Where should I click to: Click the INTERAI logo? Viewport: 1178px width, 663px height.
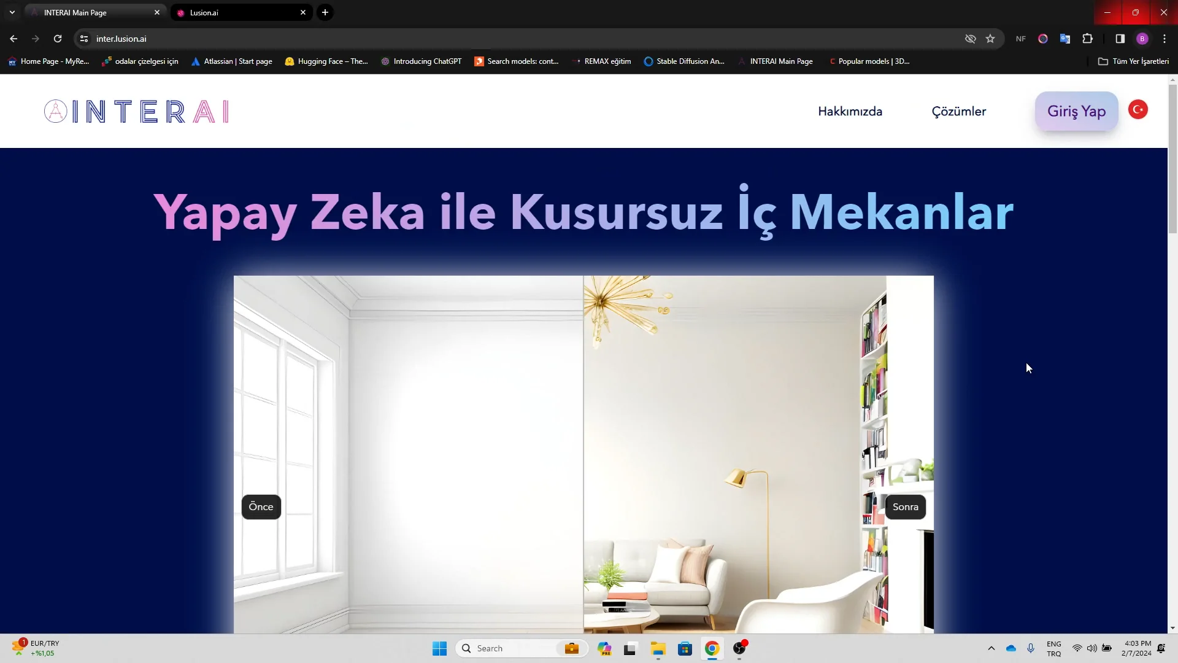pyautogui.click(x=136, y=111)
